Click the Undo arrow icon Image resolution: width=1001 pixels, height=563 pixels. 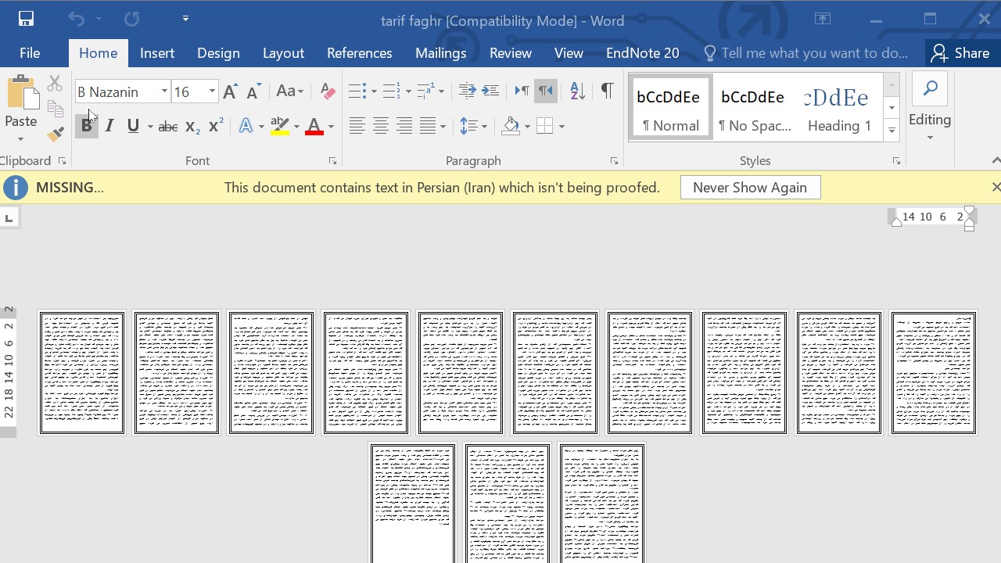pos(76,19)
